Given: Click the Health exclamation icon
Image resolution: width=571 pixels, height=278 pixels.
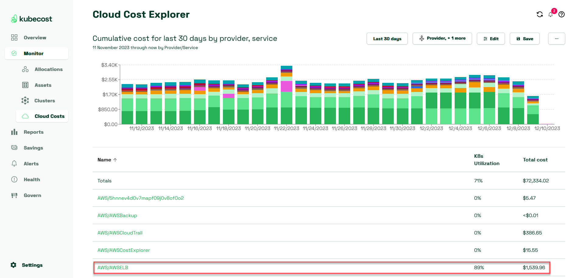Looking at the screenshot, I should click(x=14, y=179).
